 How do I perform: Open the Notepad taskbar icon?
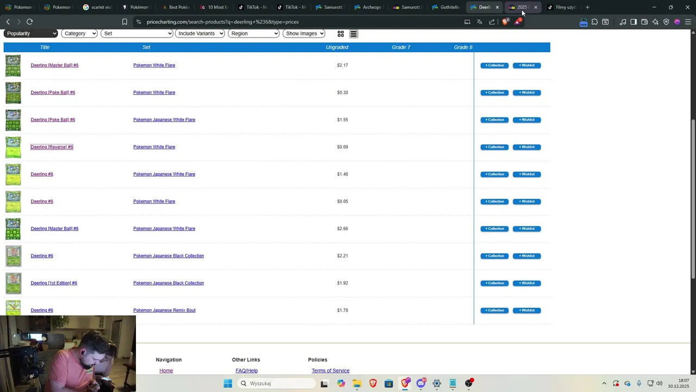point(453,383)
